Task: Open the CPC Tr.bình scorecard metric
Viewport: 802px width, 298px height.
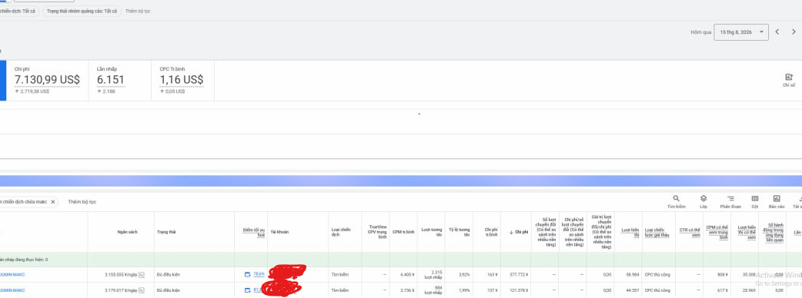Action: 182,80
